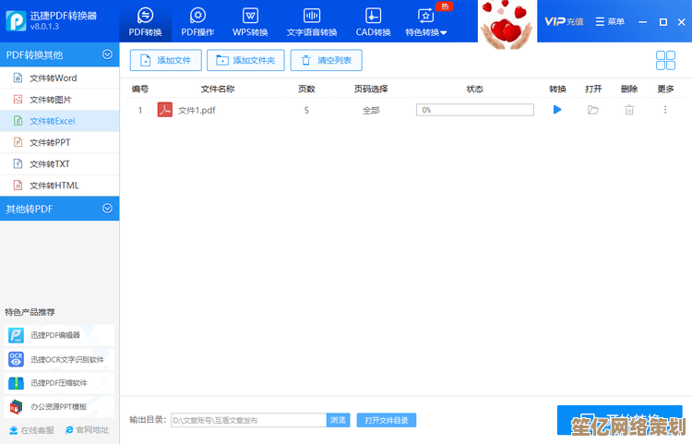Image resolution: width=692 pixels, height=444 pixels.
Task: Select 文件转PPT in sidebar
Action: [60, 142]
